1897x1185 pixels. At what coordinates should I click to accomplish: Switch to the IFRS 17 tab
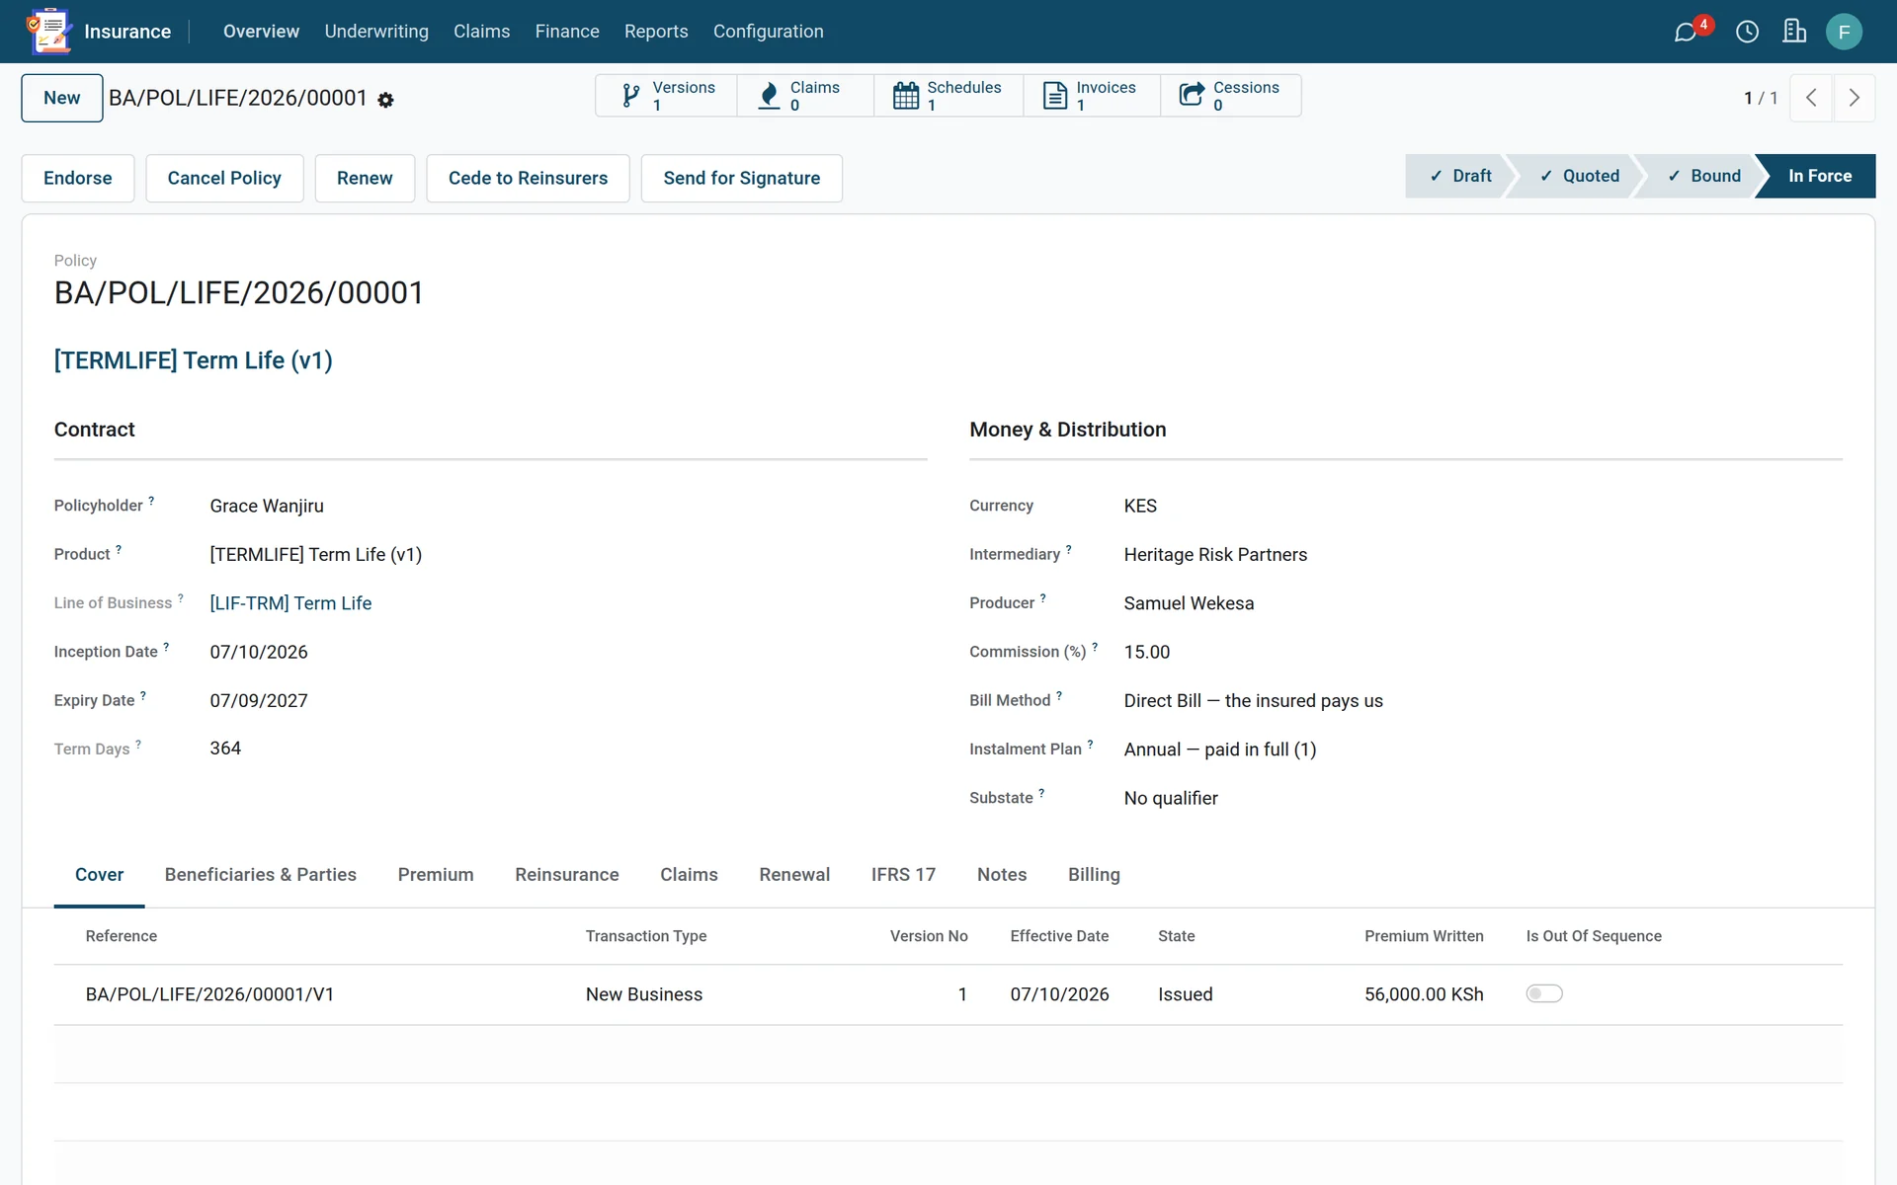903,875
